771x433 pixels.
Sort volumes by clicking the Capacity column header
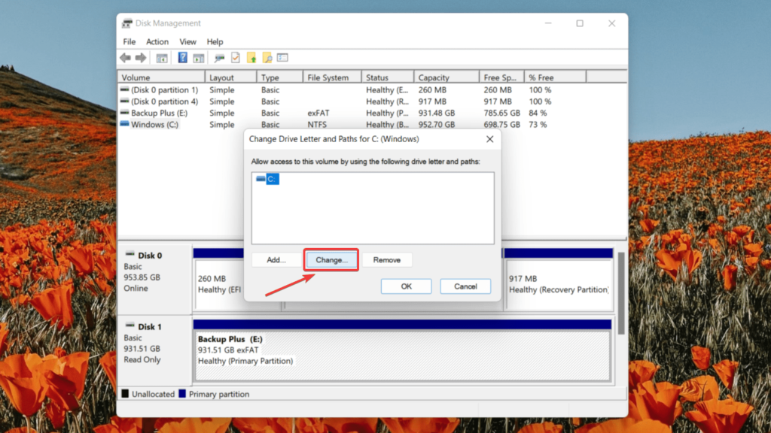(x=446, y=76)
